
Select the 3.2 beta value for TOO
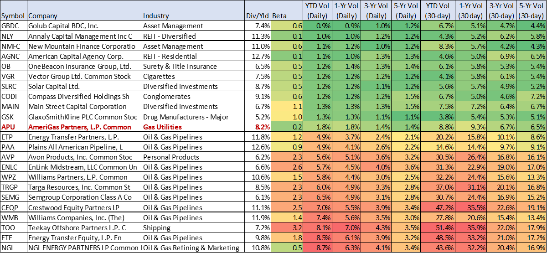tap(287, 228)
